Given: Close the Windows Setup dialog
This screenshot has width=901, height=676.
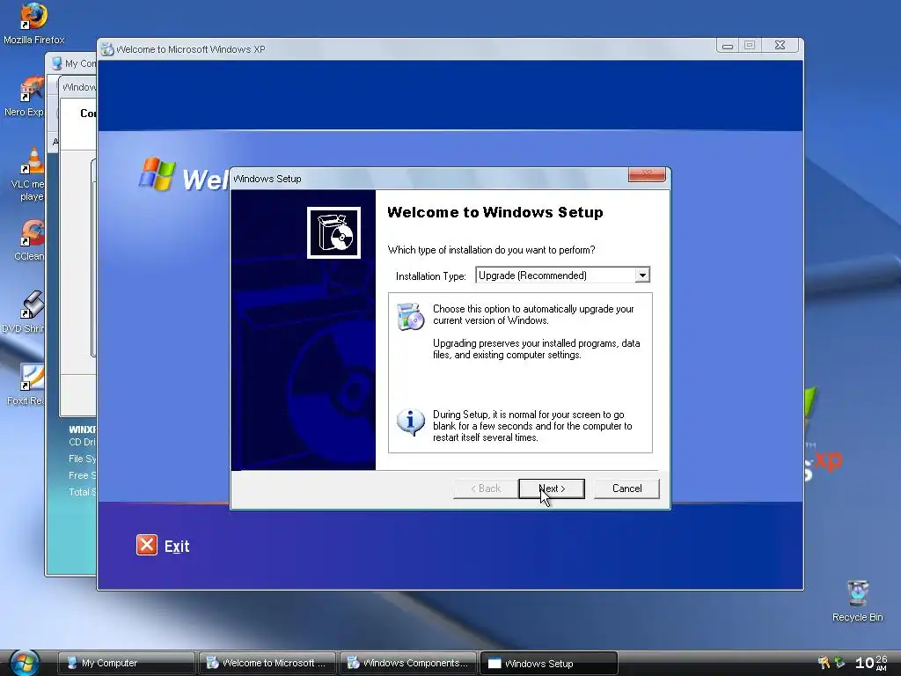Looking at the screenshot, I should coord(647,174).
